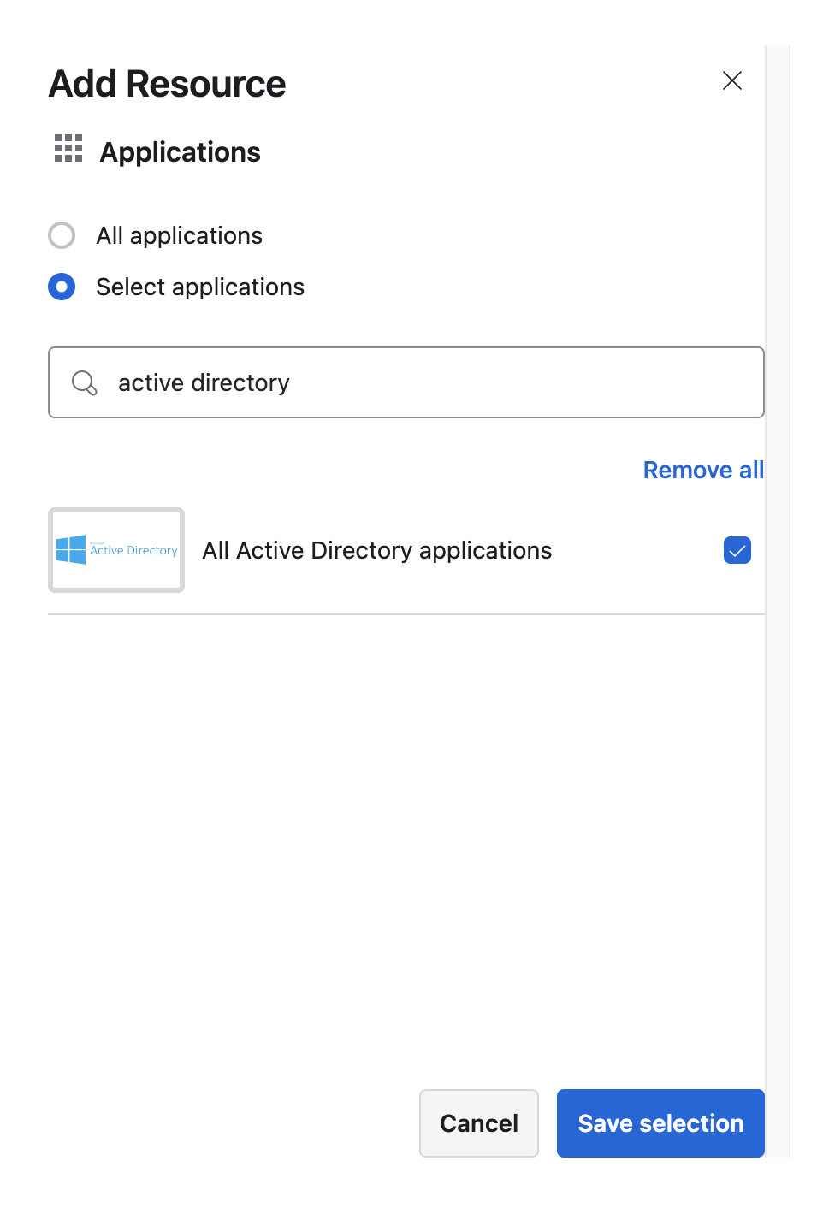Screen dimensions: 823x1208
Task: Click the Save selection button
Action: click(x=660, y=1123)
